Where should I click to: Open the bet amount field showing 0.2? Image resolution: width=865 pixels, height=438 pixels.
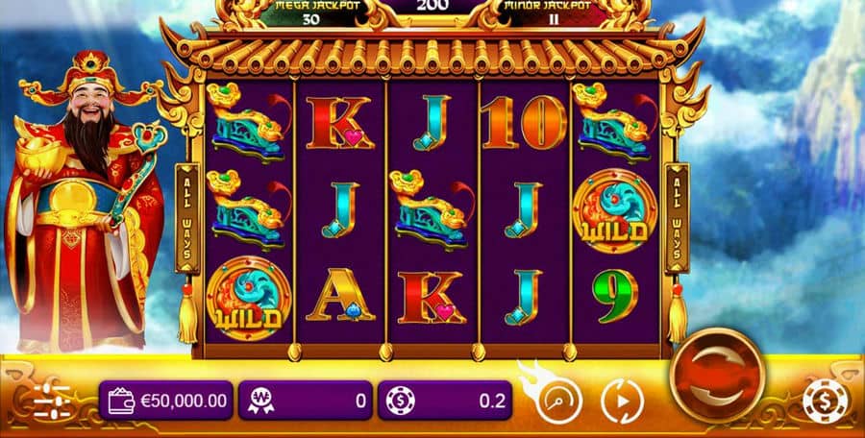[445, 401]
